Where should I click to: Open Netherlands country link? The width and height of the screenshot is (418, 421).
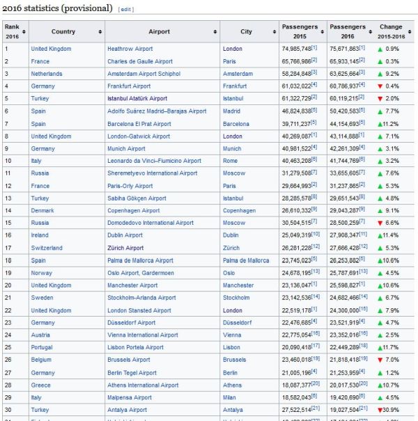(x=47, y=74)
